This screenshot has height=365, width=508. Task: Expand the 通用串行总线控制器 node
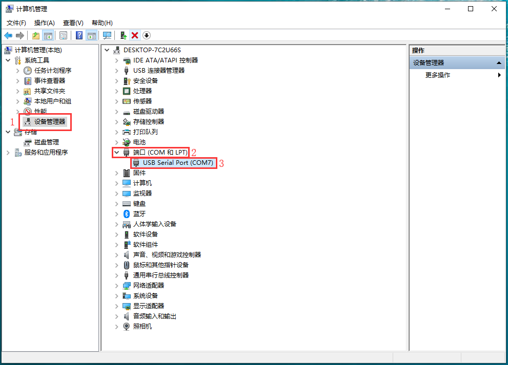[x=116, y=275]
